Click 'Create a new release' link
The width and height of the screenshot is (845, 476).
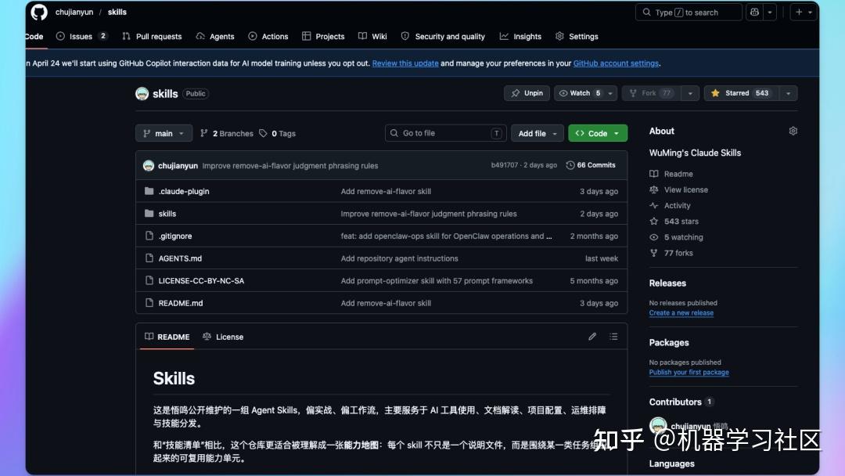pos(681,312)
